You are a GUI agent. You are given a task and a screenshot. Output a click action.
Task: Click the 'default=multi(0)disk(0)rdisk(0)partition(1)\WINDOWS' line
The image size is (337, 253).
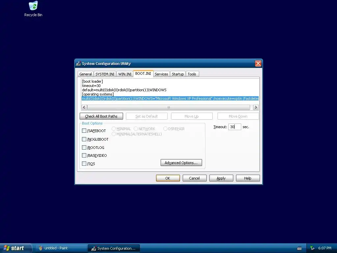[x=124, y=90]
